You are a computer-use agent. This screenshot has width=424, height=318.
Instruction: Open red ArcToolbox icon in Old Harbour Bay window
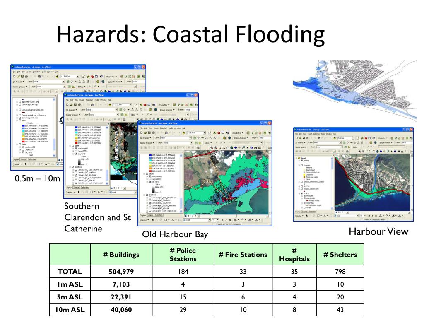219,133
